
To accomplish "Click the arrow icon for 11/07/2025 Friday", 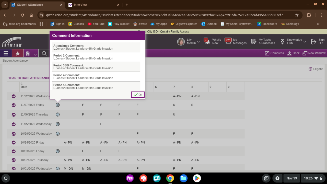I will [14, 105].
